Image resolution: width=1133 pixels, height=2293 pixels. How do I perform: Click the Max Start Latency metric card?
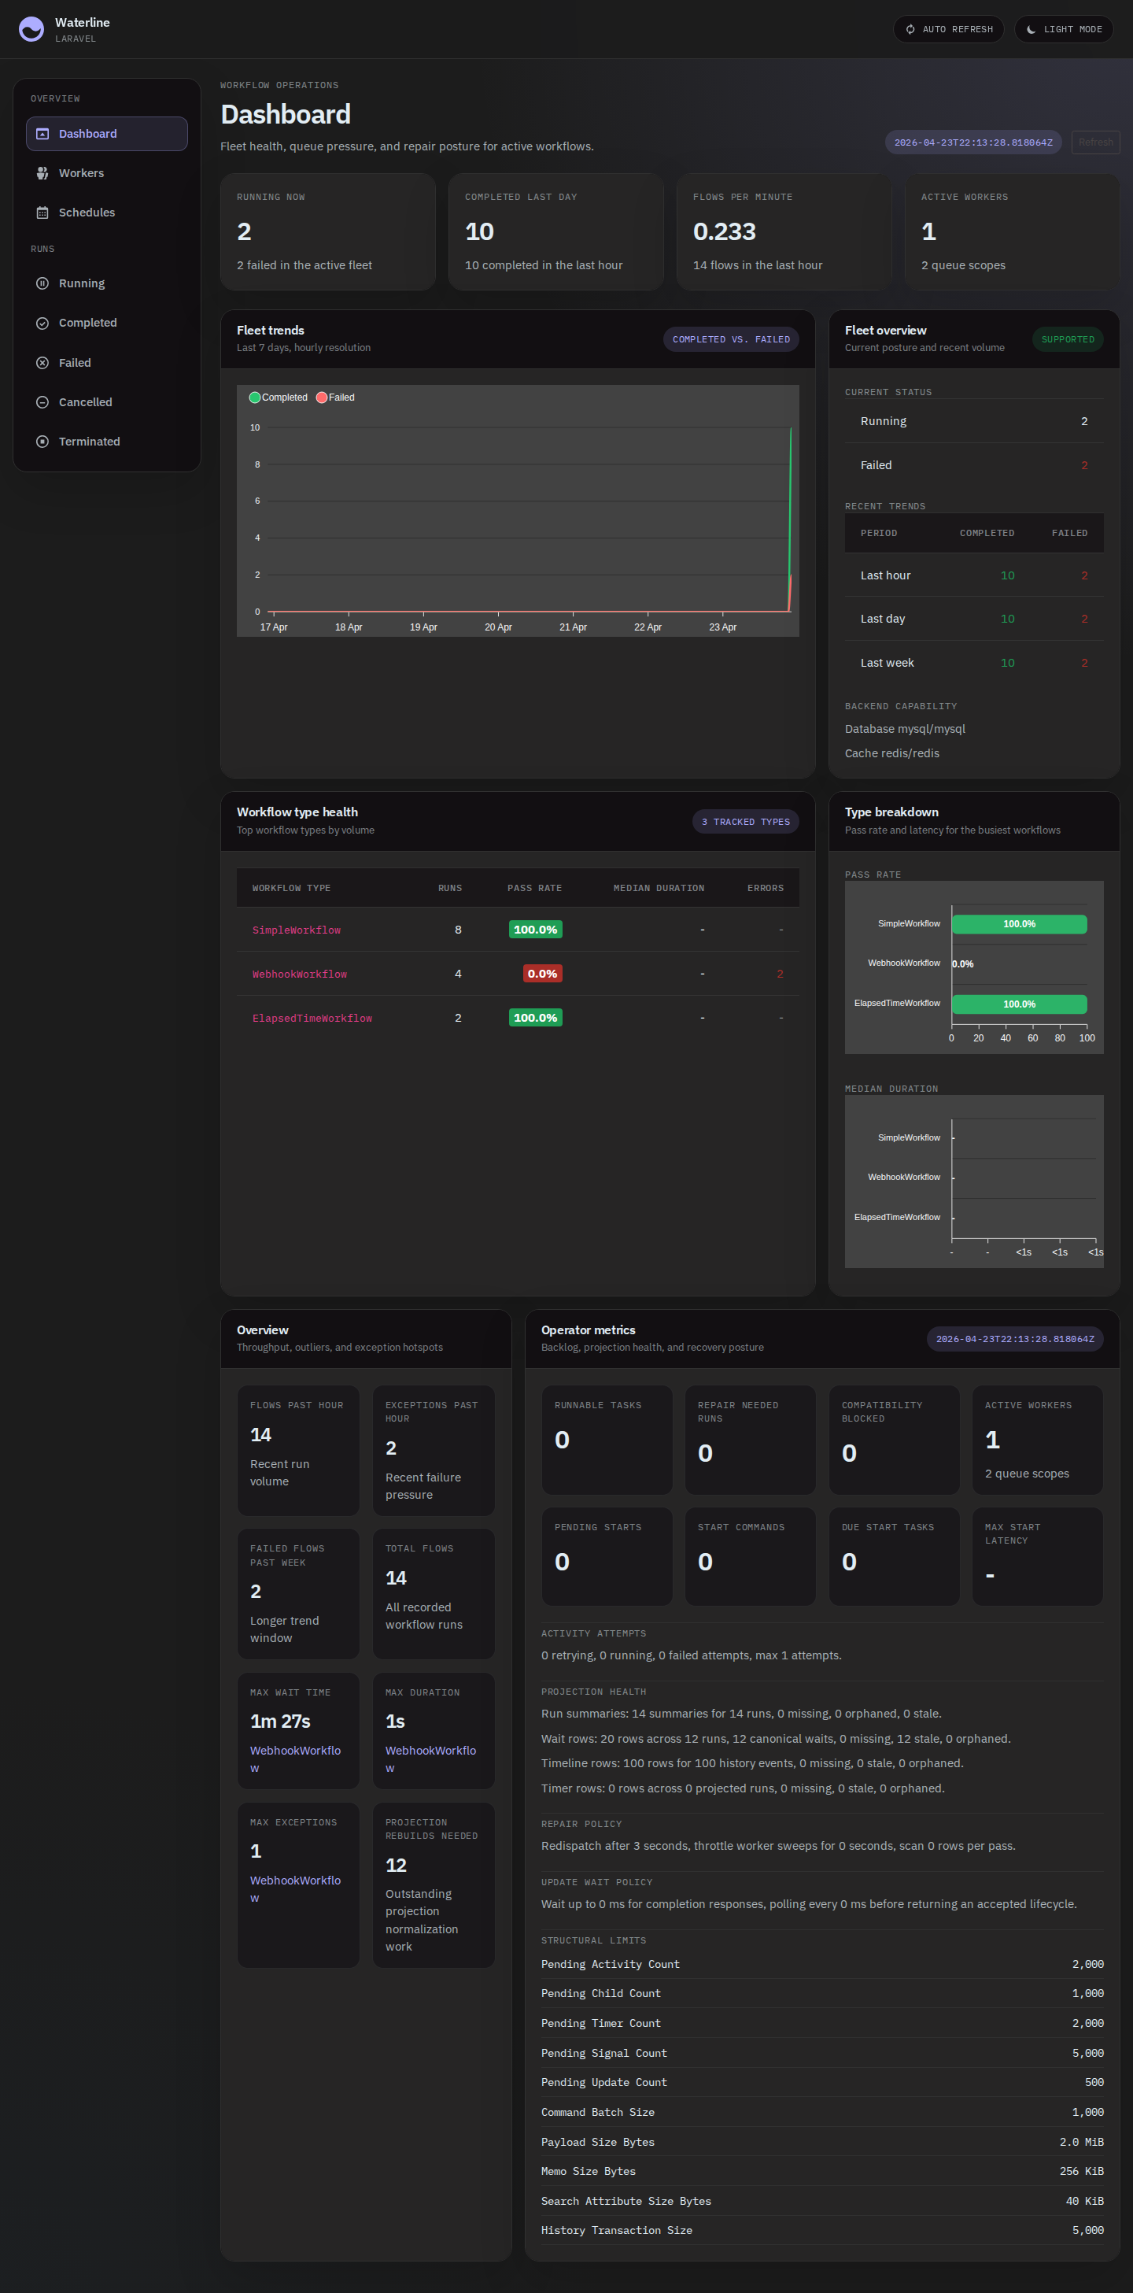click(x=1038, y=1557)
